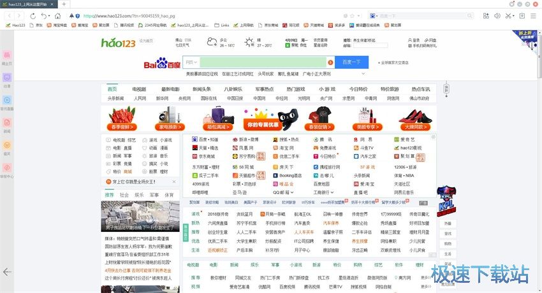Click the 人民网 link in second nav row
Screen dimensions: 542x293
pyautogui.click(x=140, y=98)
